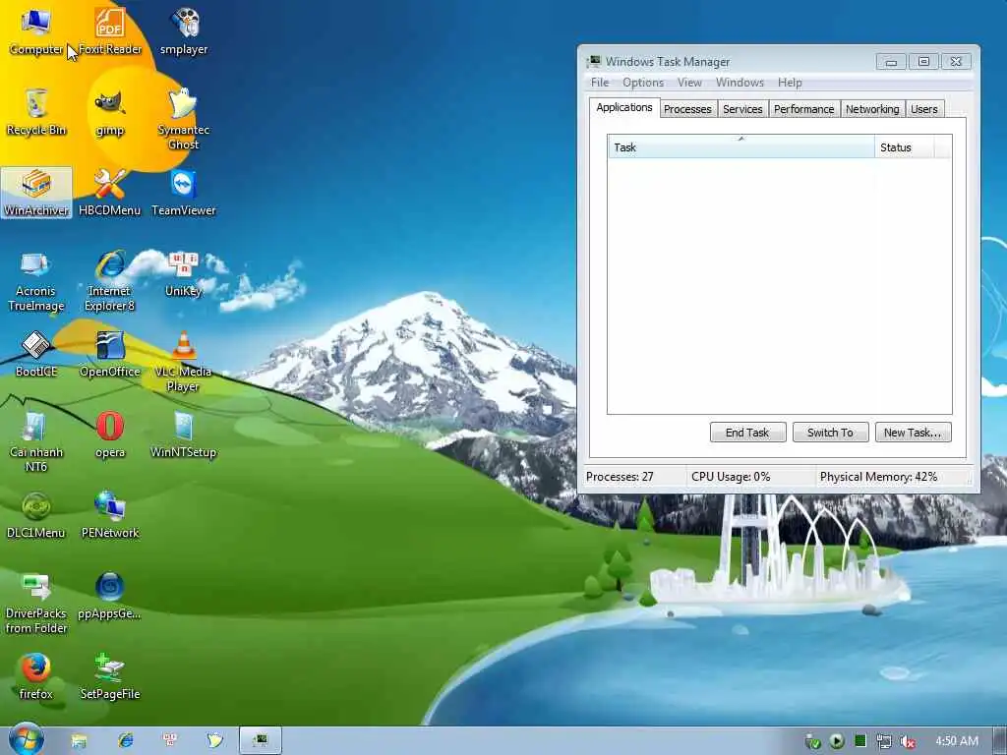Click the ppAppsGe... desktop icon
Screen dimensions: 1007x755
[110, 597]
